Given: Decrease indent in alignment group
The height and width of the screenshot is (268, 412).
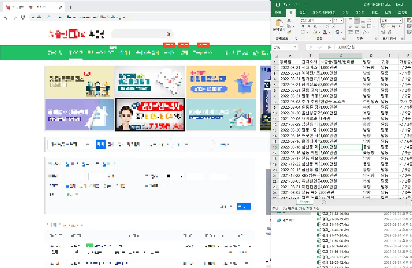Looking at the screenshot, I should coord(350,32).
